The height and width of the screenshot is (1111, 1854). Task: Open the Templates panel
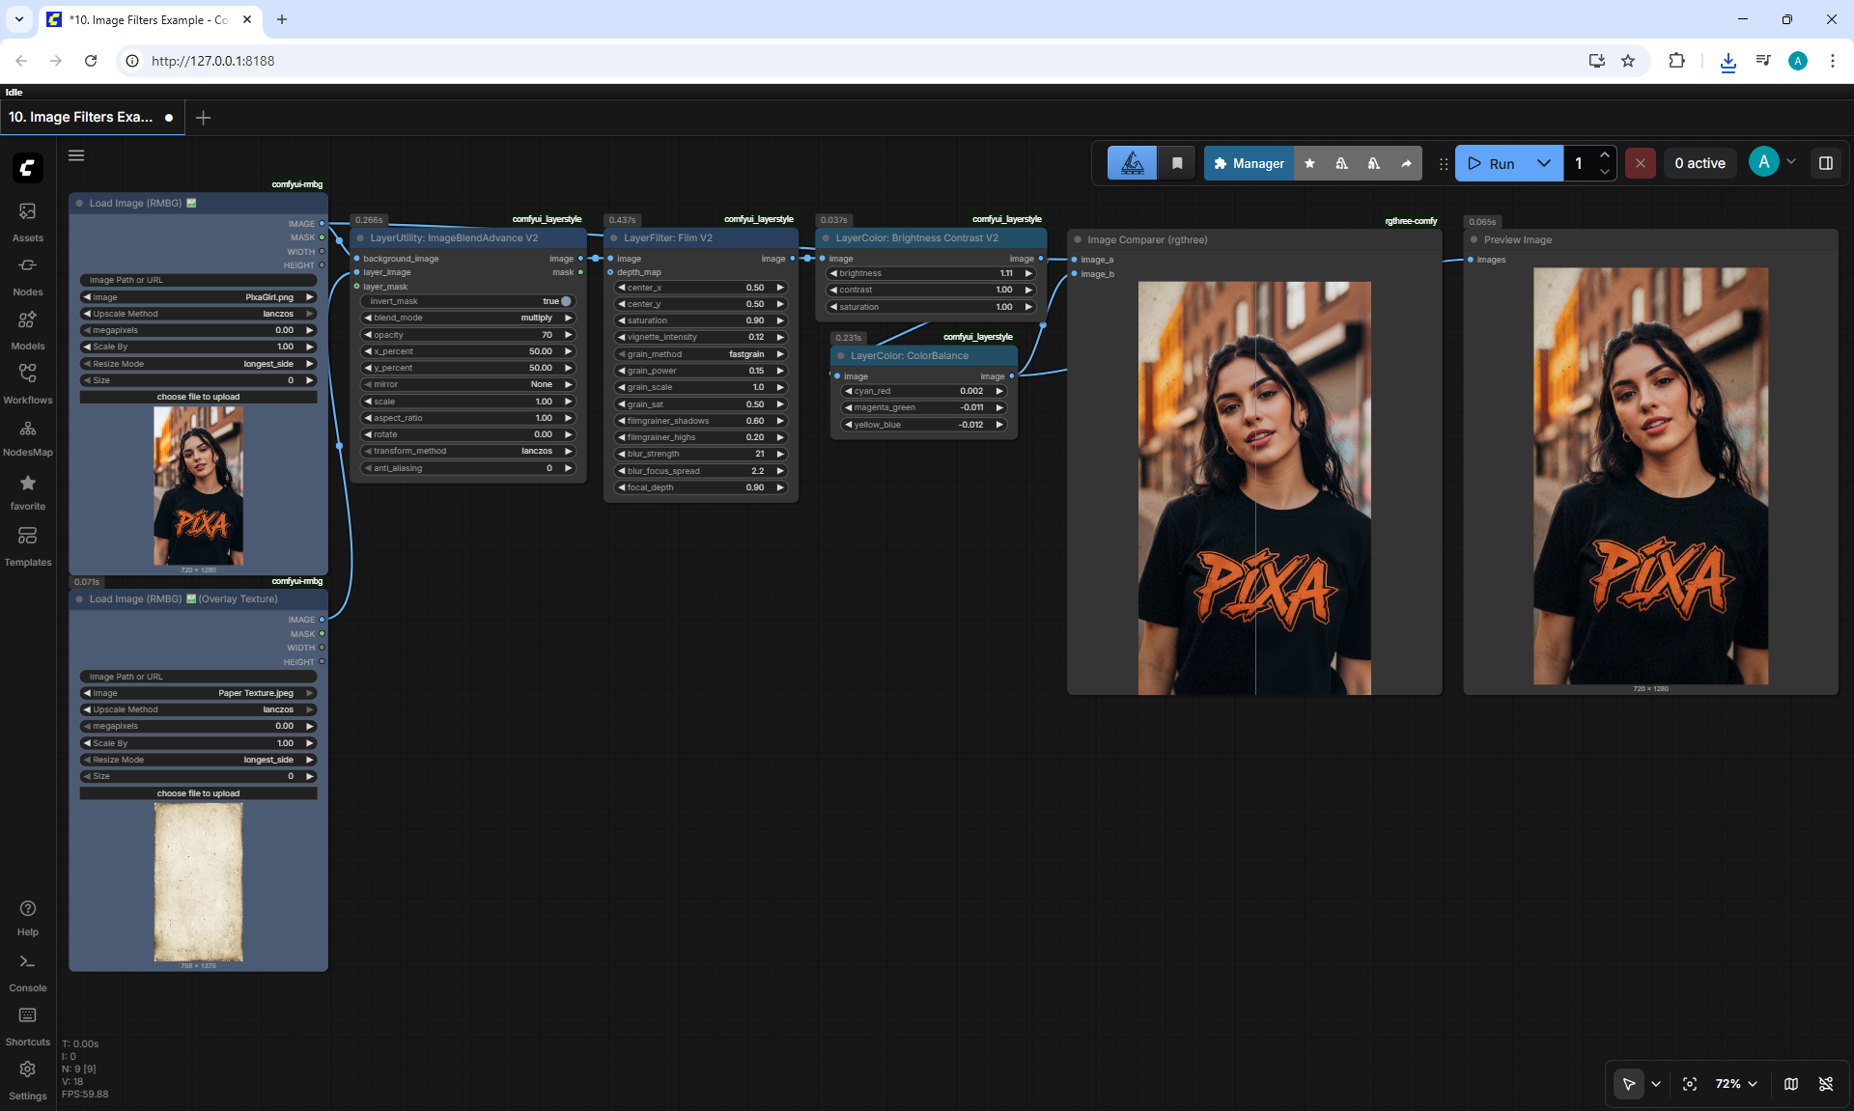coord(28,545)
